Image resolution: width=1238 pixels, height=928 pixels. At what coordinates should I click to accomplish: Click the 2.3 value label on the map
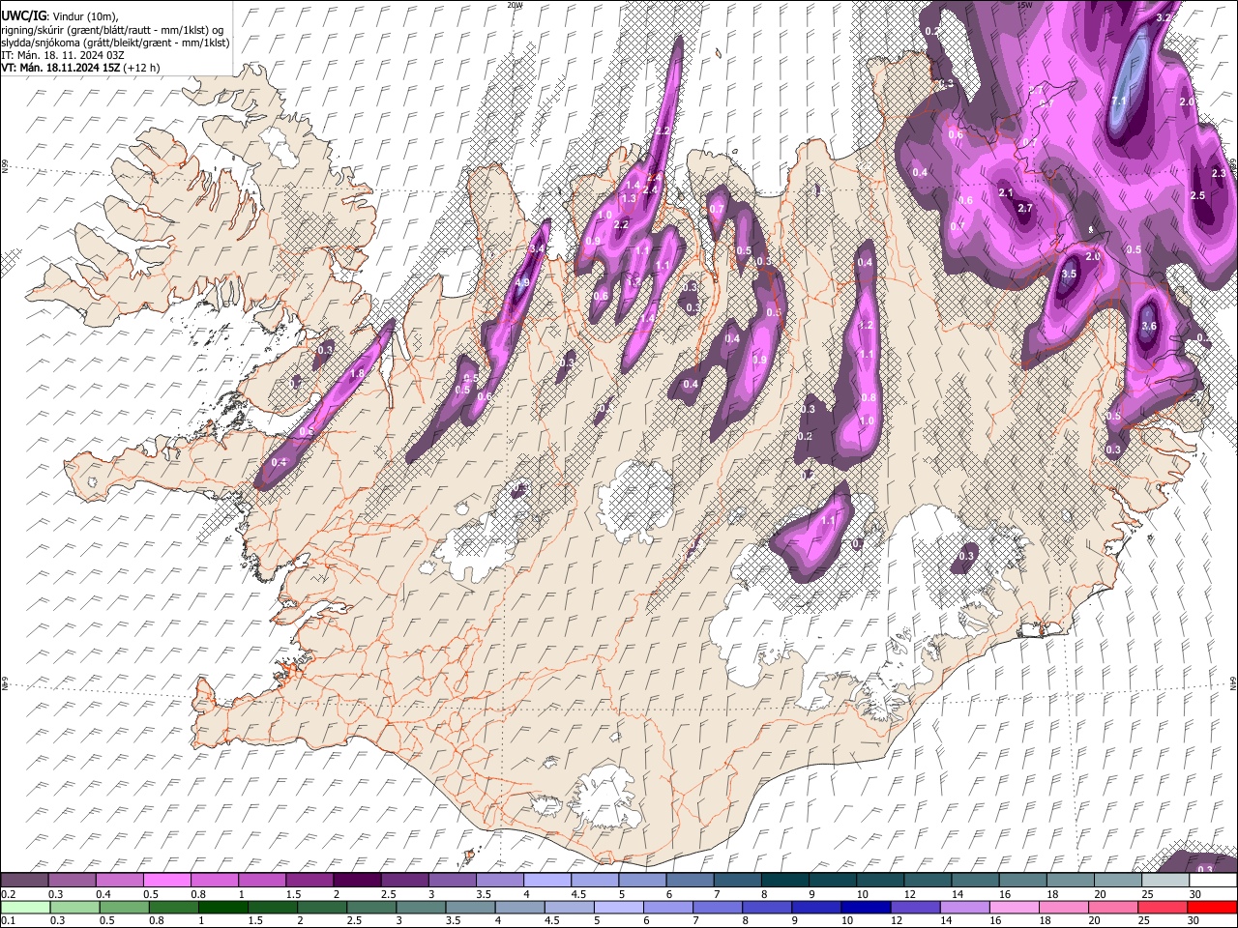pyautogui.click(x=1219, y=173)
